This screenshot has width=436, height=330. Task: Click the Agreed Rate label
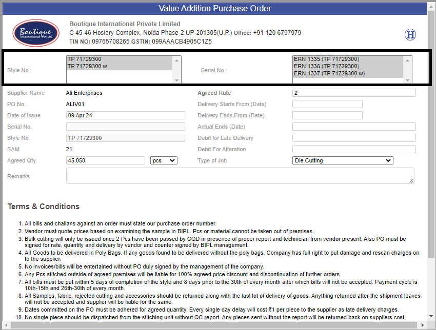(214, 93)
